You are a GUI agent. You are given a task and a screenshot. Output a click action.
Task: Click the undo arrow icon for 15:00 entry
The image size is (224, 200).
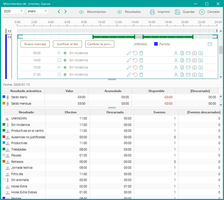coord(135,67)
